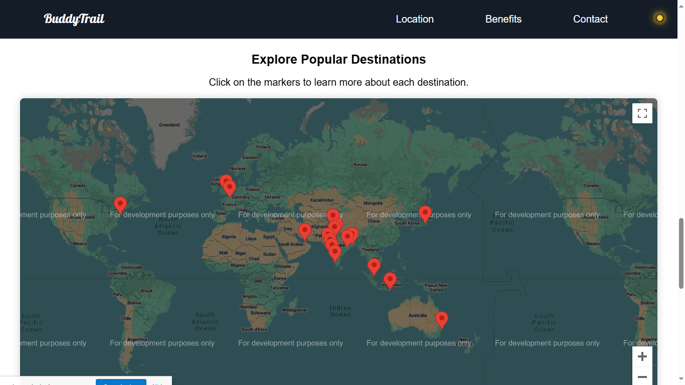685x385 pixels.
Task: Click the South Africa label
Action: pos(254,329)
